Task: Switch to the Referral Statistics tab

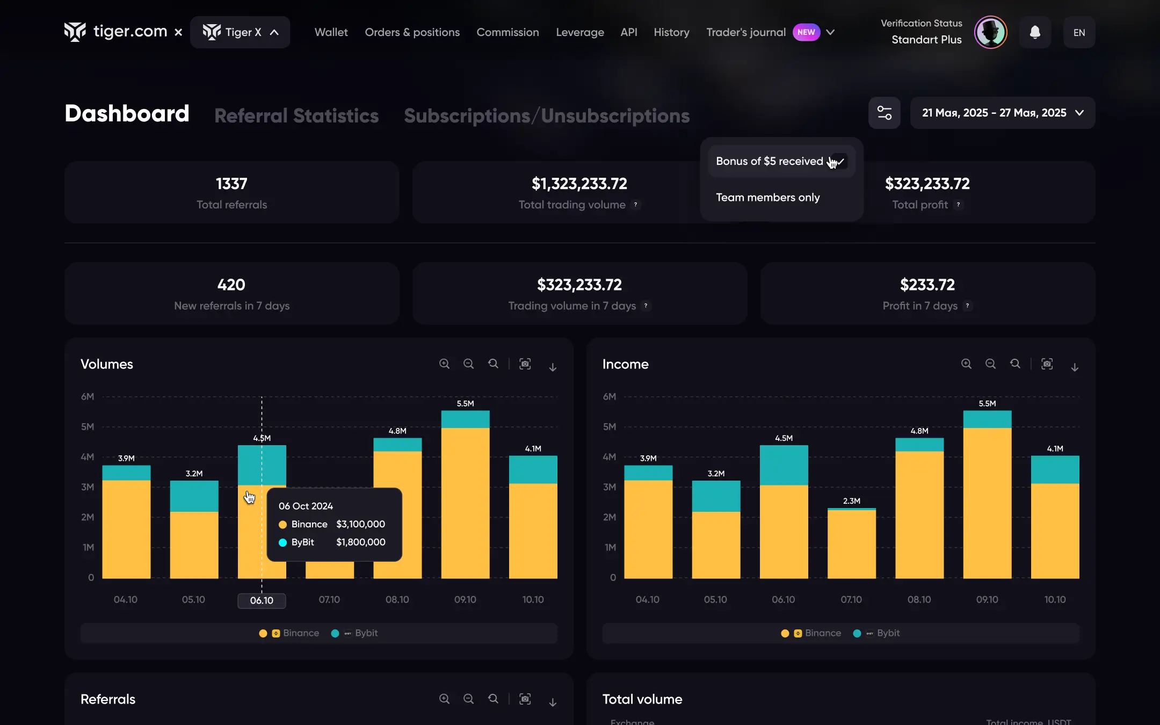Action: pos(296,116)
